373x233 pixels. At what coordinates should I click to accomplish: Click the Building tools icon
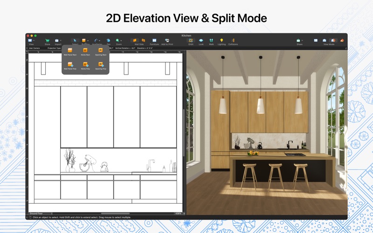pyautogui.click(x=84, y=41)
